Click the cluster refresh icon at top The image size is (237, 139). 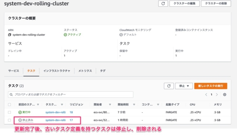[163, 3]
